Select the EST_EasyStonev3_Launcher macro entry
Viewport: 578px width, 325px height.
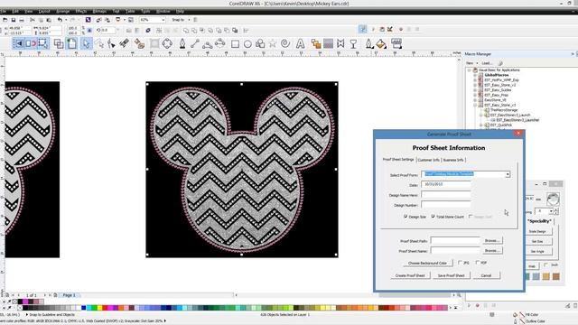point(517,120)
